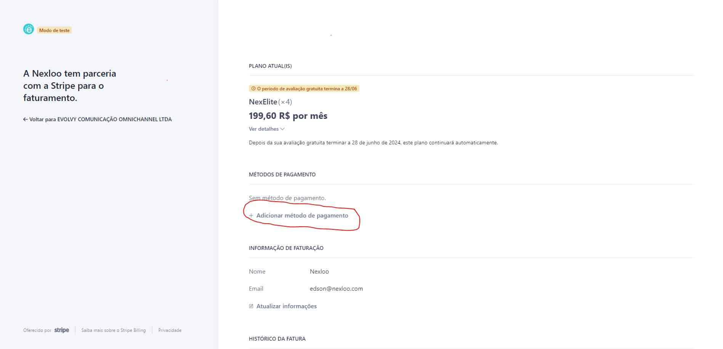Screen dimensions: 723x349
Task: Click the plus icon to add payment method
Action: 251,216
